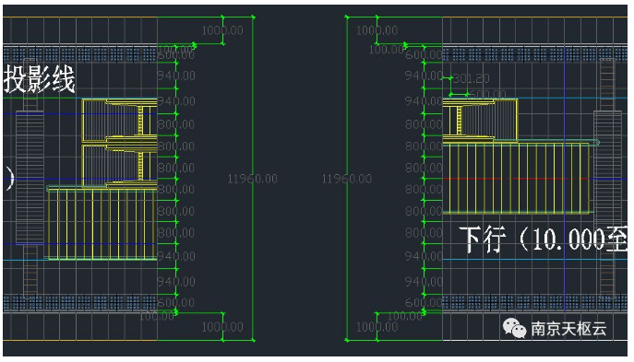Pick the top 1000.00 dimension of left drawing
Screen dimensions: 634x362
click(222, 30)
